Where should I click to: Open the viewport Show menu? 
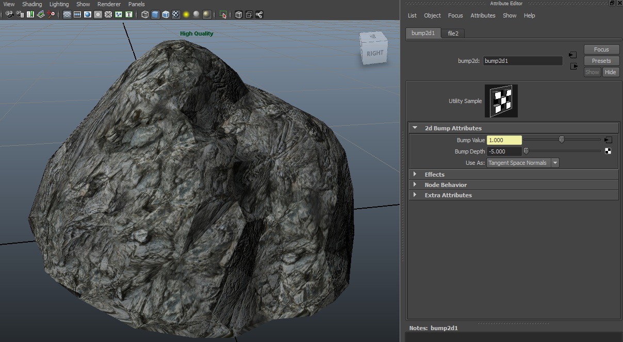pos(83,4)
